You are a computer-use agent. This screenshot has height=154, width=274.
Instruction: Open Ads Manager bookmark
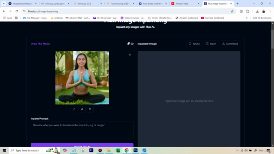tap(35, 18)
